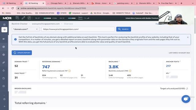Click the 217 anchor texts number
Screen dimensions: 196x110
click(168, 66)
